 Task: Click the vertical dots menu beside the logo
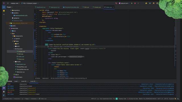click(x=8, y=3)
